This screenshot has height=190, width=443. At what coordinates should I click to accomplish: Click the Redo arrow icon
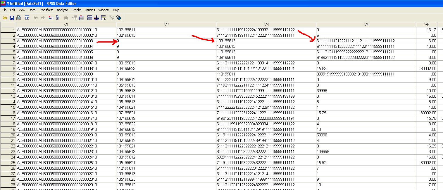point(43,18)
